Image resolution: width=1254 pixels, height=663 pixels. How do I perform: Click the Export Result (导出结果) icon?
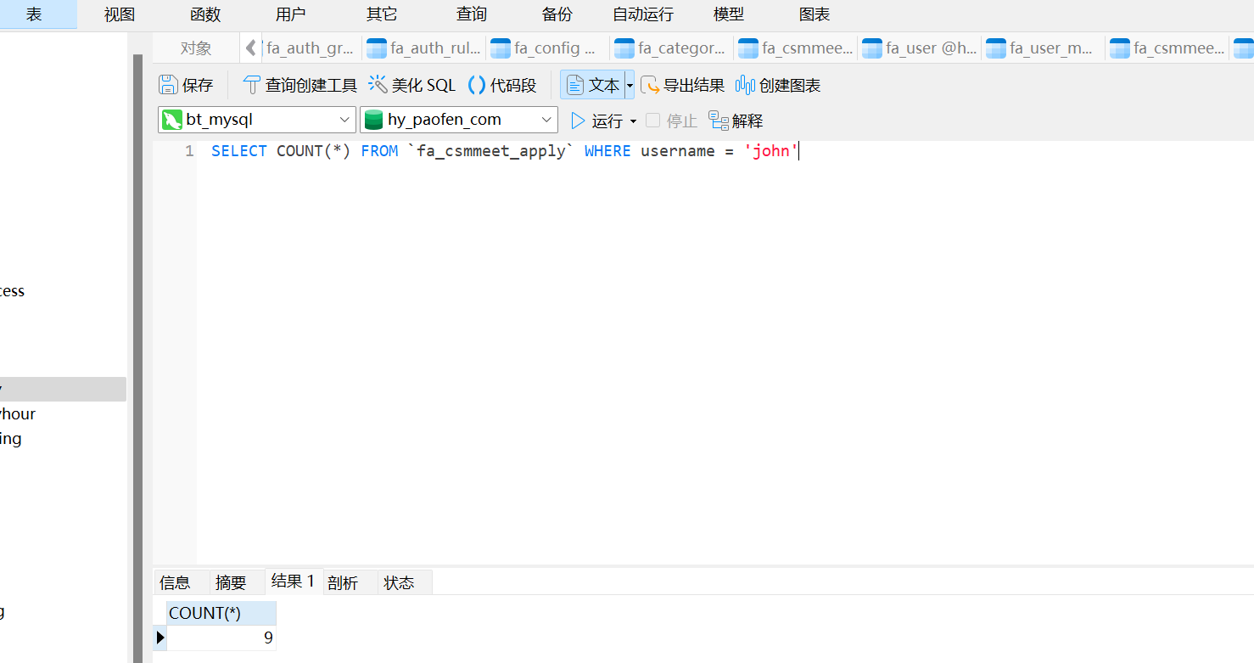[x=649, y=85]
